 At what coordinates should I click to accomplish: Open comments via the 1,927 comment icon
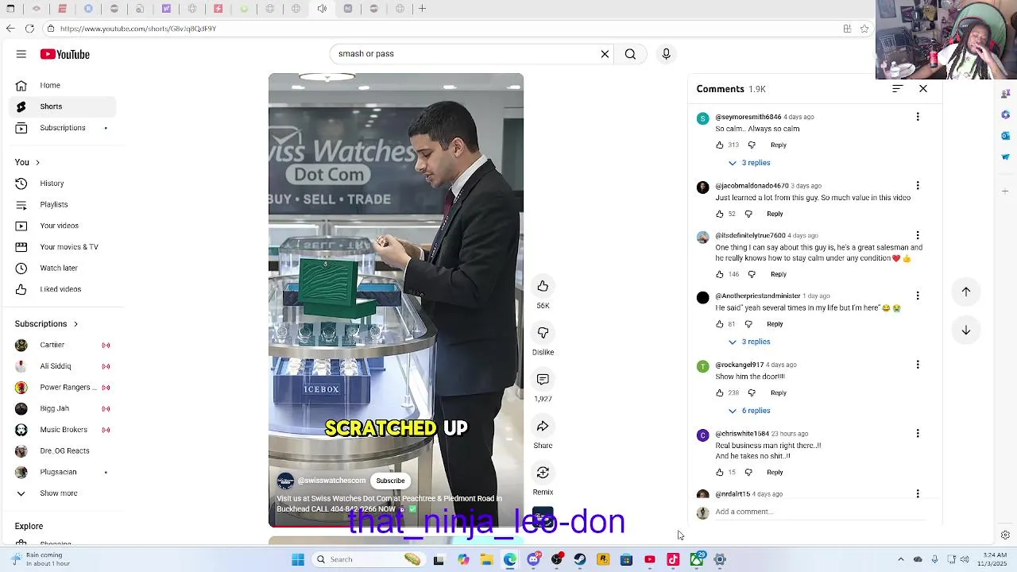point(543,380)
